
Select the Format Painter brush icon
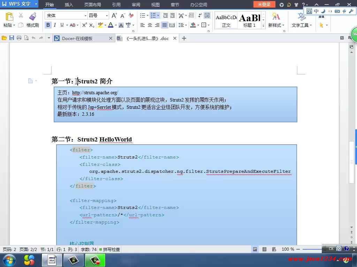(x=33, y=17)
